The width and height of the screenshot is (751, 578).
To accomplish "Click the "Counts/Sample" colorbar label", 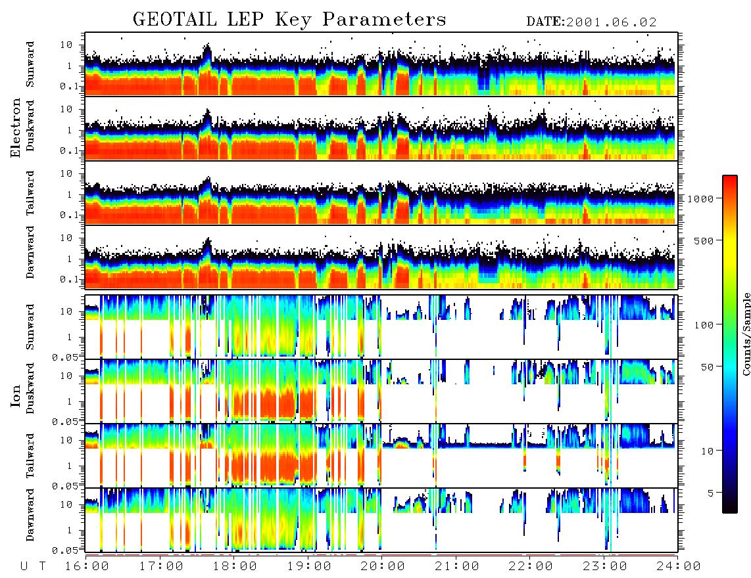I will 746,334.
